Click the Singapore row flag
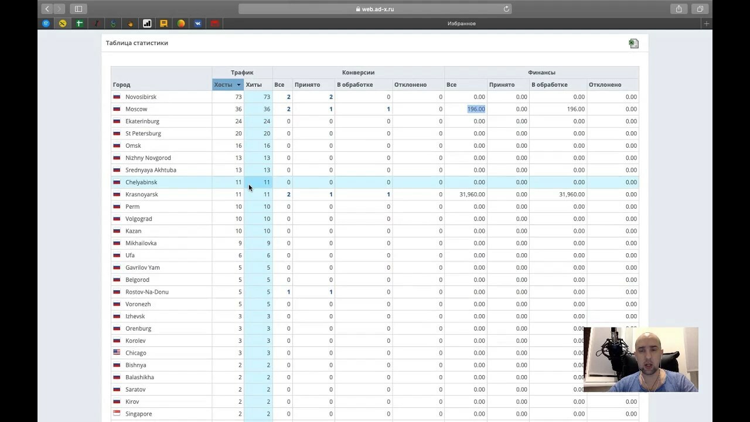The height and width of the screenshot is (422, 750). tap(117, 413)
